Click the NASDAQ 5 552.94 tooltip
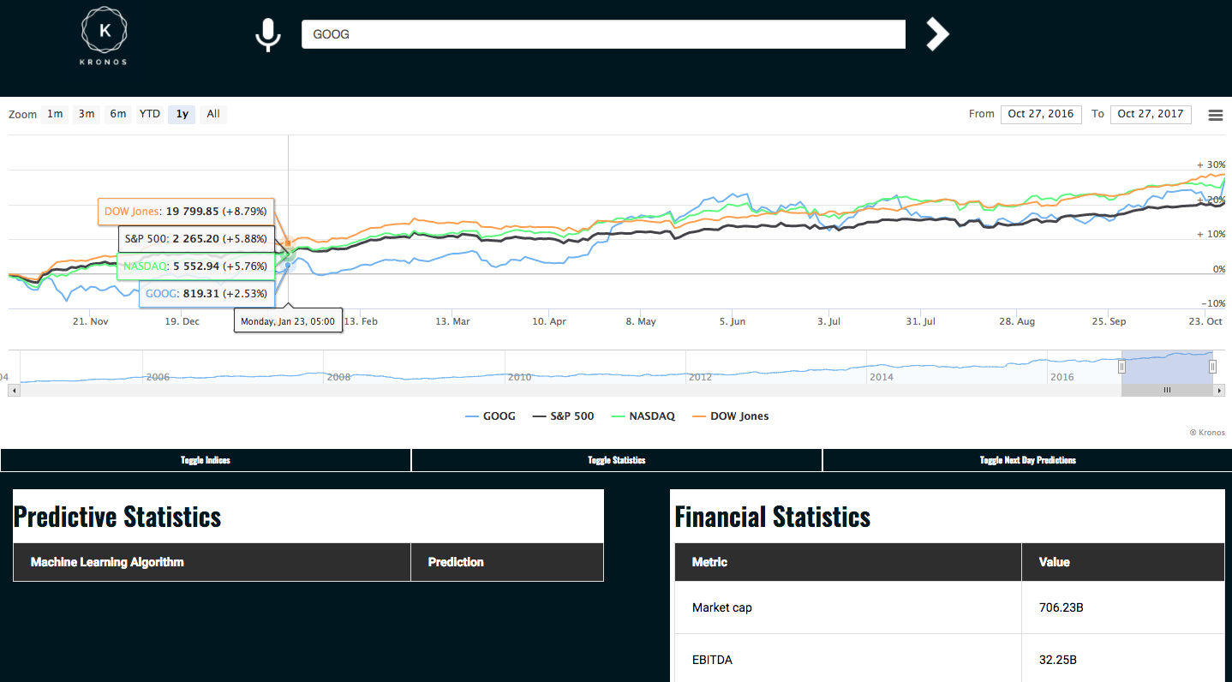 [x=196, y=266]
